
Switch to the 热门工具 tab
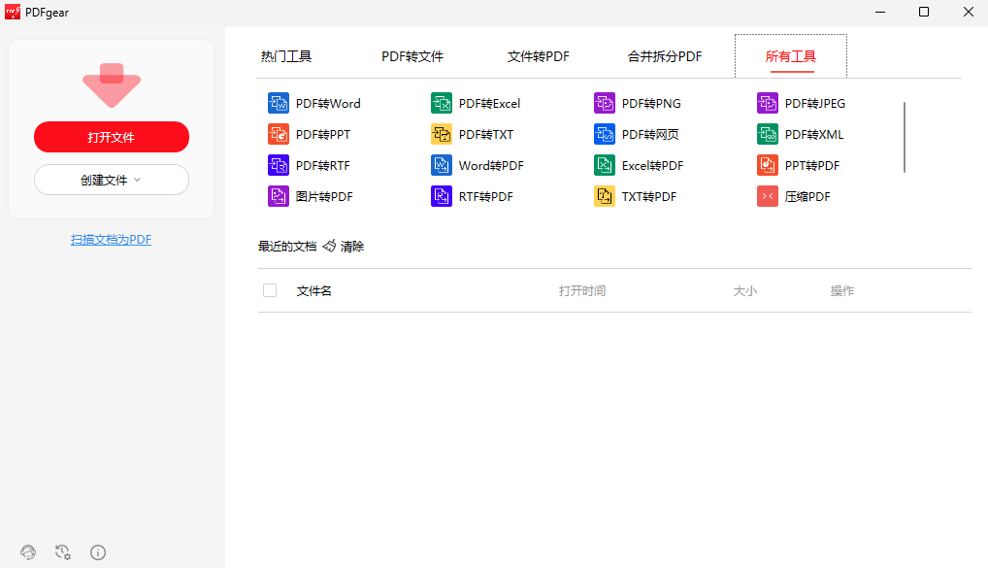click(x=285, y=56)
